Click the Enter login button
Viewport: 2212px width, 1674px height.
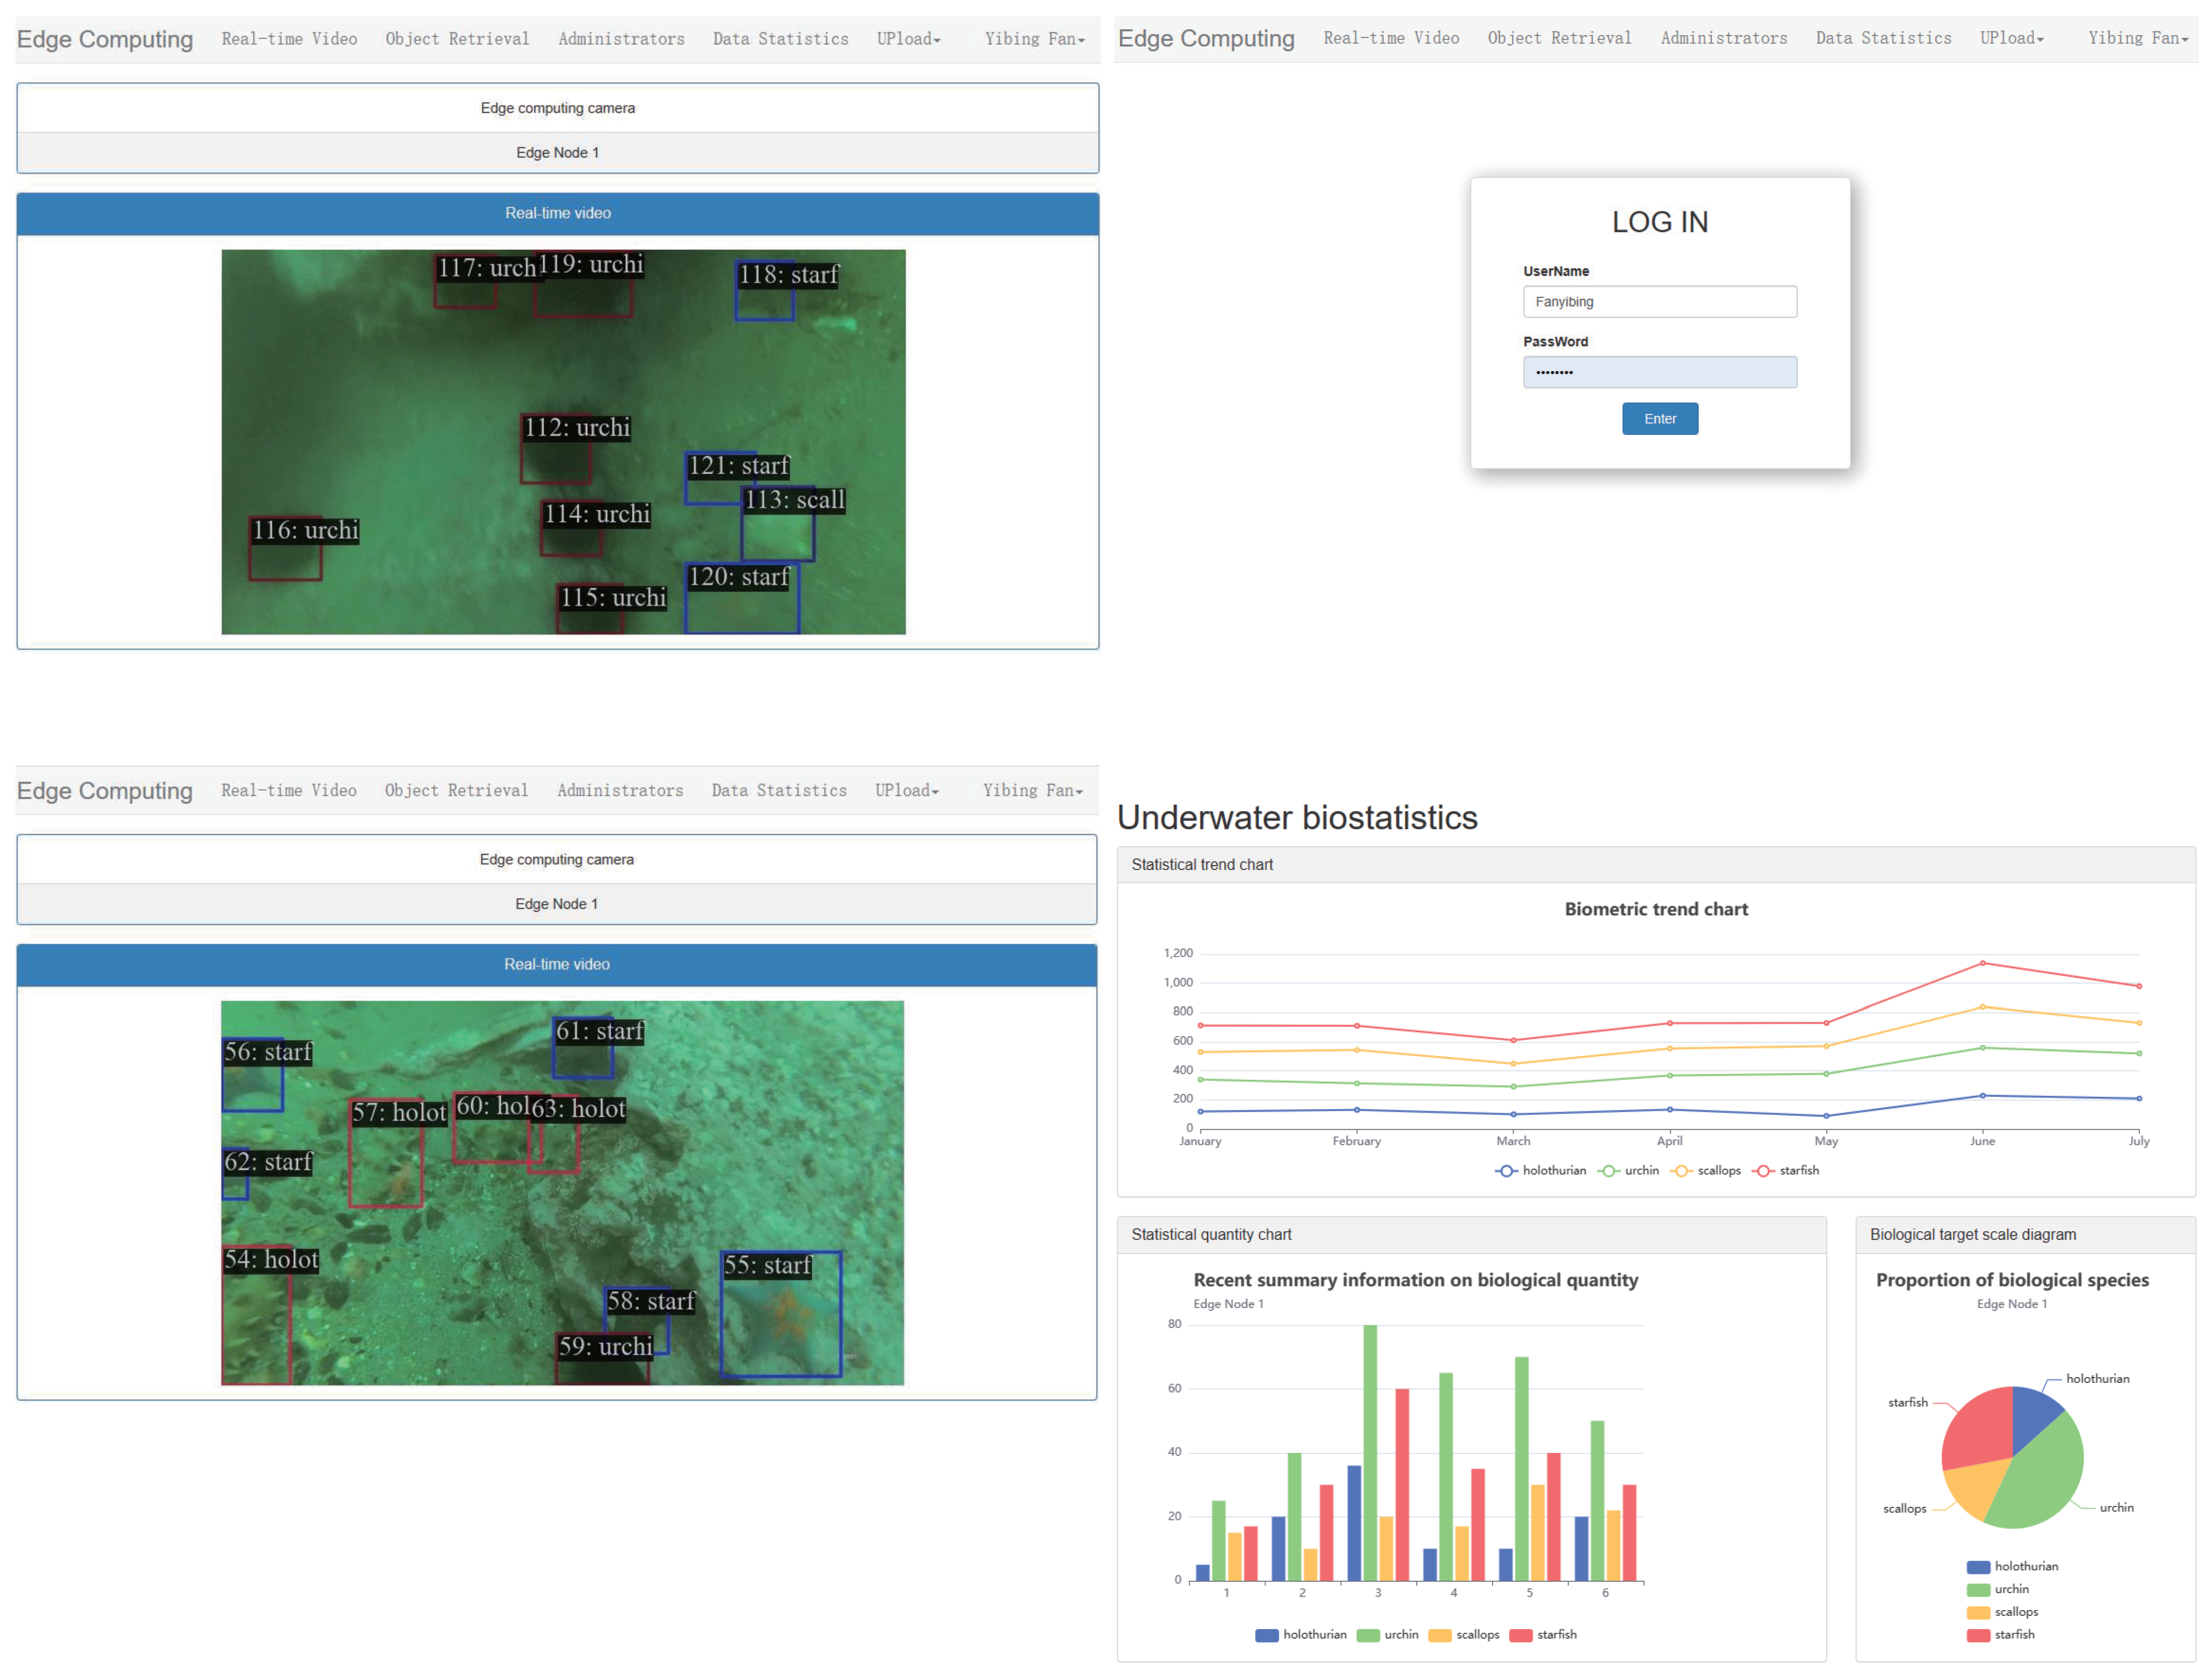[x=1660, y=419]
